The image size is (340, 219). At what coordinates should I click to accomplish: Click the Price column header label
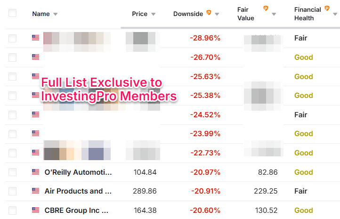140,14
